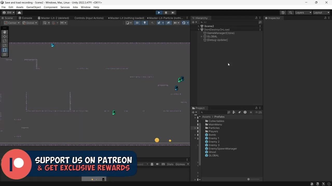Open the Stats overlay button
The height and width of the screenshot is (186, 332).
[170, 164]
